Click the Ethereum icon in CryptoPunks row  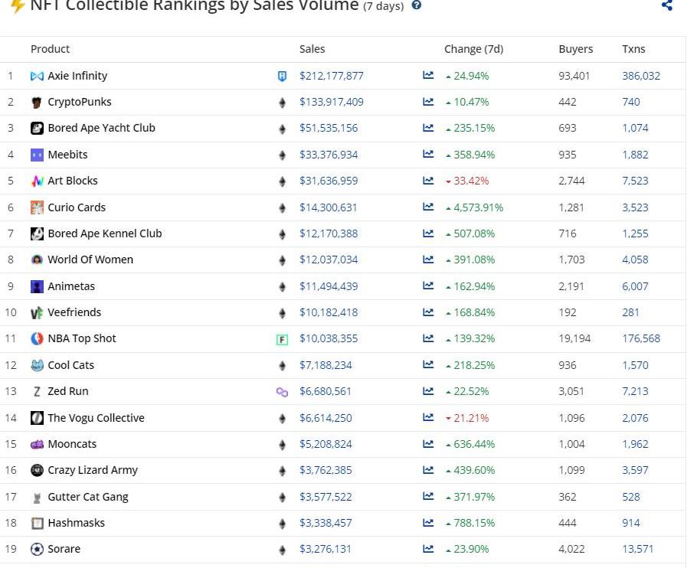point(282,103)
